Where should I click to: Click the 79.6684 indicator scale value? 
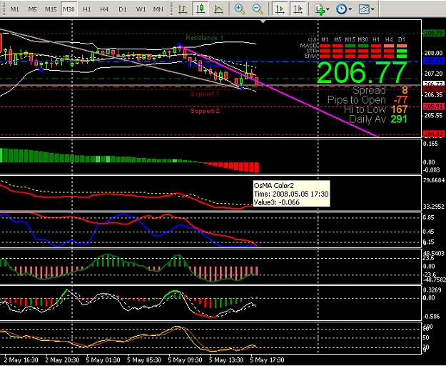tap(434, 180)
